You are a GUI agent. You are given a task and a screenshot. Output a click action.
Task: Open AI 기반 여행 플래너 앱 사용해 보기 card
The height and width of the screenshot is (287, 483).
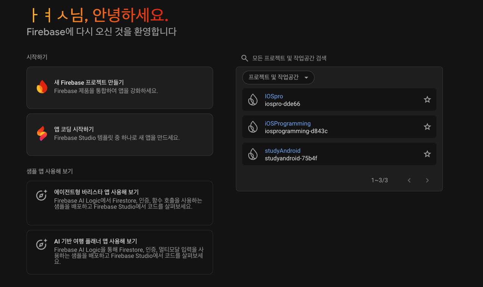pyautogui.click(x=120, y=252)
